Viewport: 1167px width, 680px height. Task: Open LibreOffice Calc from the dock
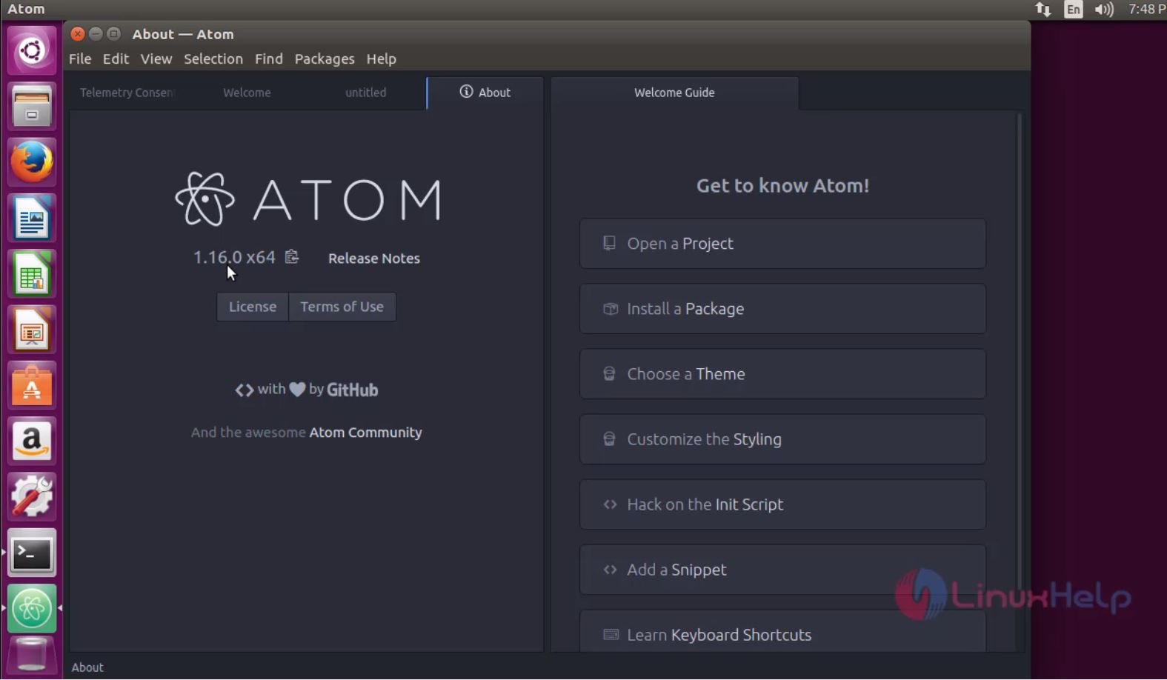32,275
